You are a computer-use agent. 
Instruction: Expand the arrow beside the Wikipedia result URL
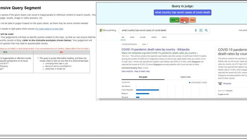[197, 53]
